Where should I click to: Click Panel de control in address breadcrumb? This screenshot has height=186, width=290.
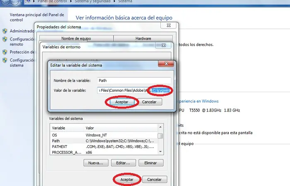point(52,1)
